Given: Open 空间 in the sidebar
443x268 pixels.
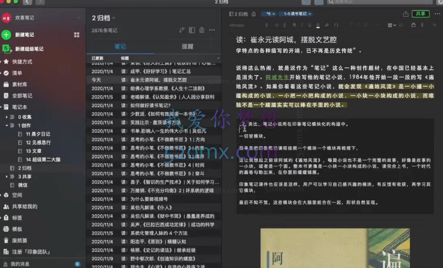Looking at the screenshot, I should [x=13, y=195].
